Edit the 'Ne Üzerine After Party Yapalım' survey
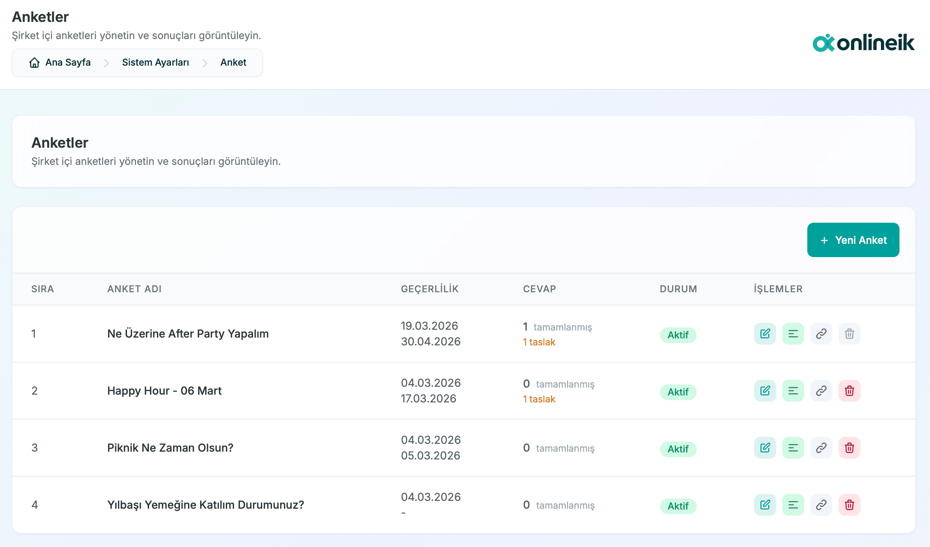 pos(765,334)
